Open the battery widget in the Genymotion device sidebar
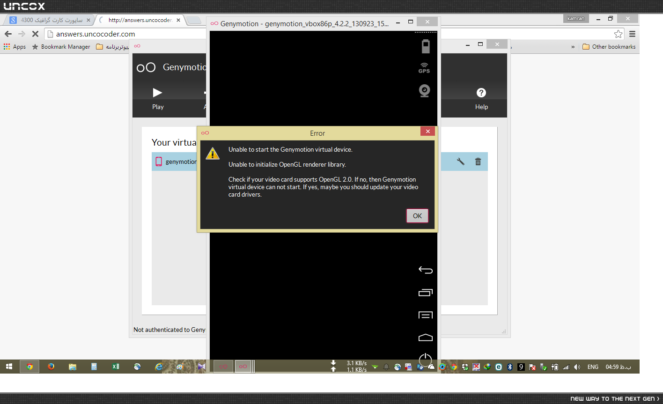663x404 pixels. click(425, 46)
